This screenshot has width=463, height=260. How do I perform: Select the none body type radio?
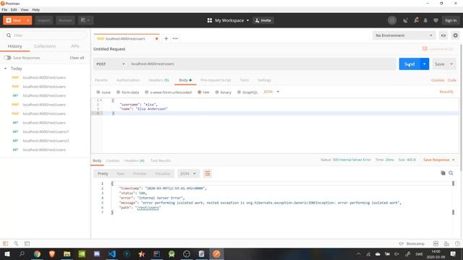point(98,92)
